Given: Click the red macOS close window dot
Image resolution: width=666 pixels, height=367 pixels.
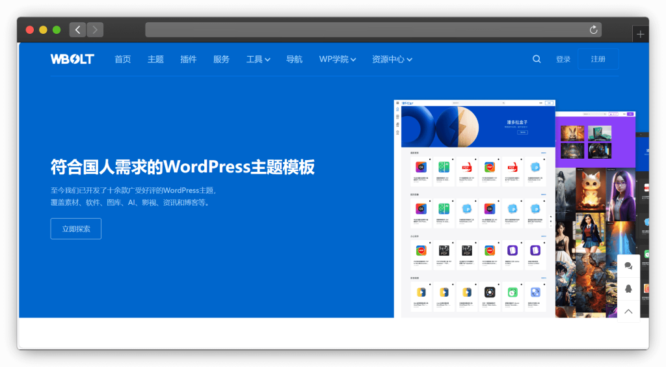Looking at the screenshot, I should point(30,30).
